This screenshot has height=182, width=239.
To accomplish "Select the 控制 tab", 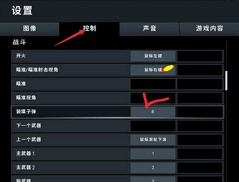I will (89, 29).
